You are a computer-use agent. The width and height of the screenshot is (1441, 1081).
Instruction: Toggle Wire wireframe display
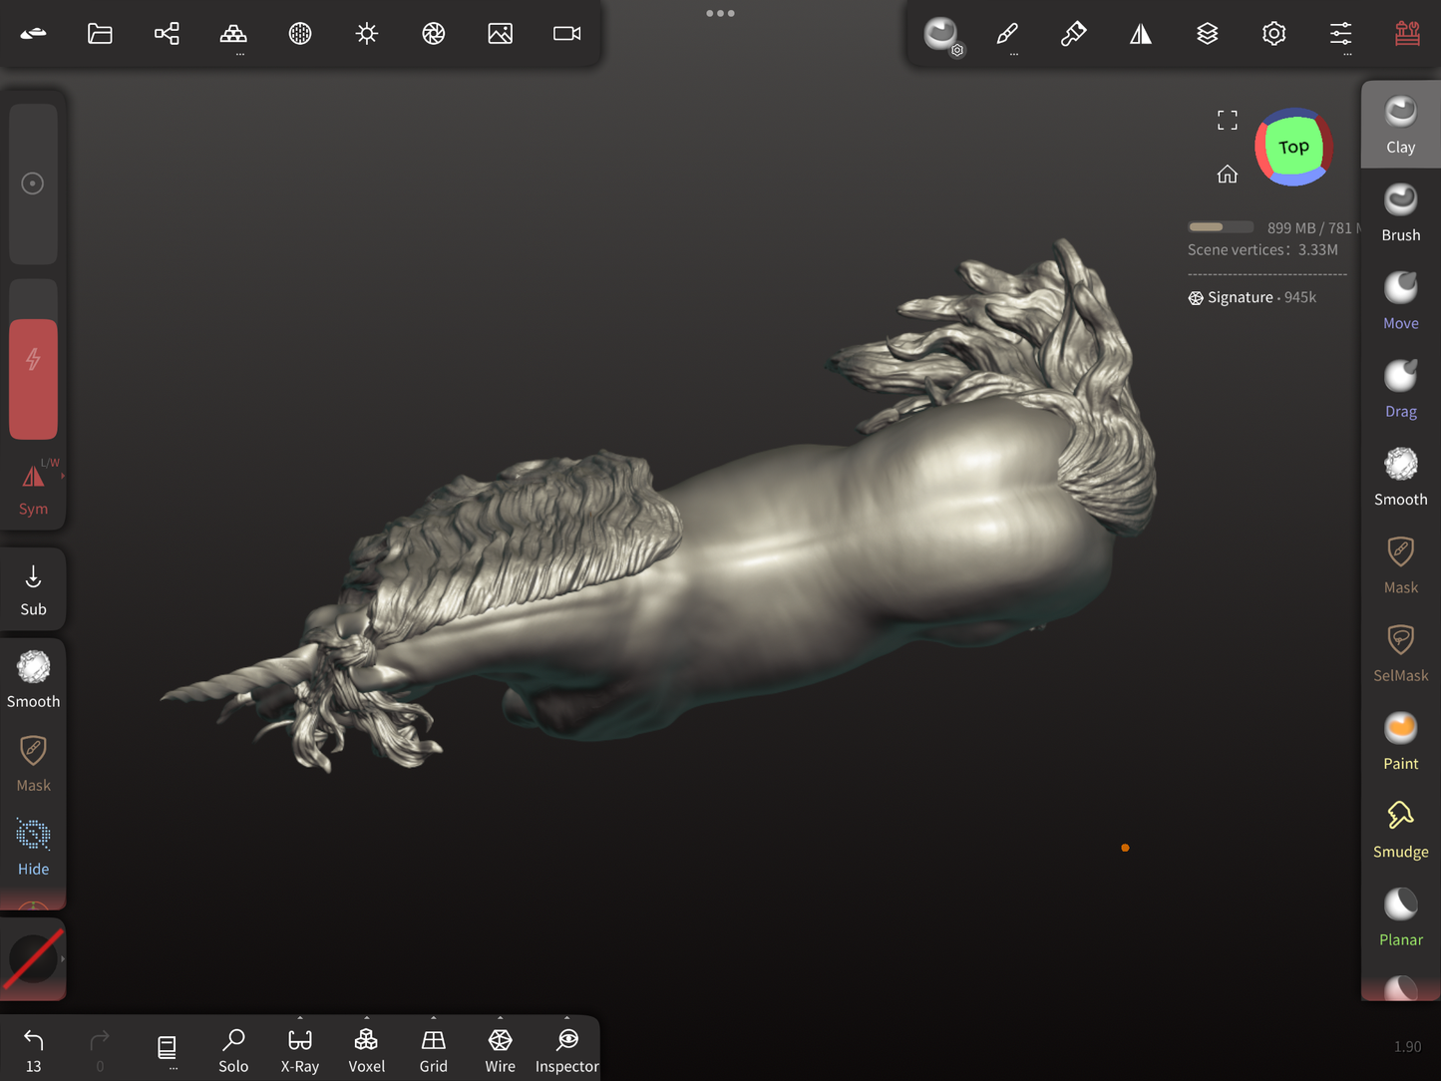coord(500,1050)
